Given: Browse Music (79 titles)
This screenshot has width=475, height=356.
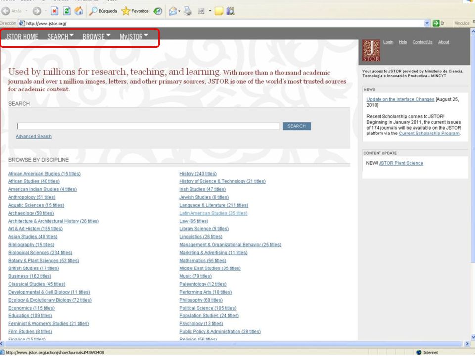Looking at the screenshot, I should 195,276.
